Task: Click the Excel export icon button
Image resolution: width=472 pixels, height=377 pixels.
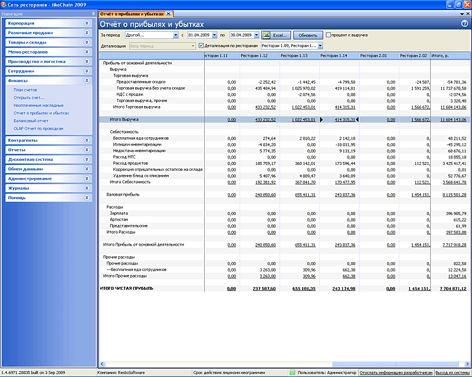Action: (x=276, y=35)
